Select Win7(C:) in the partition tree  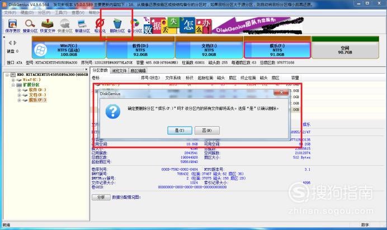click(31, 80)
